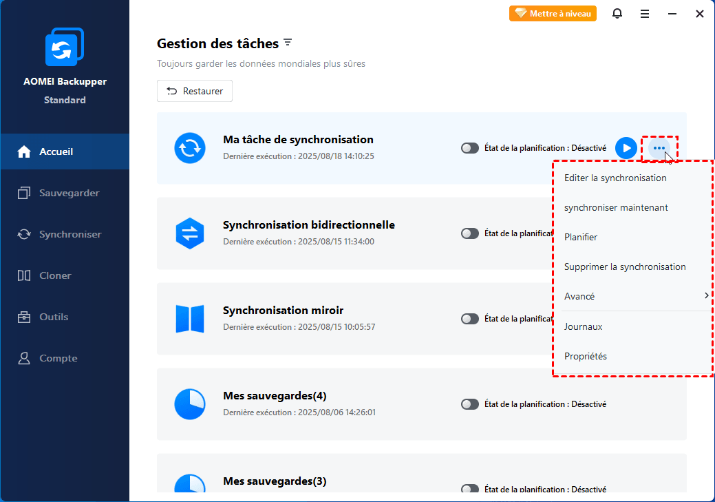Click the 2025/08/06 14:26:01 execution date
Screen dimensions: 715x502
337,412
